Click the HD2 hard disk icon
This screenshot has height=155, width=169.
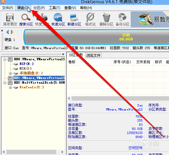10,83
